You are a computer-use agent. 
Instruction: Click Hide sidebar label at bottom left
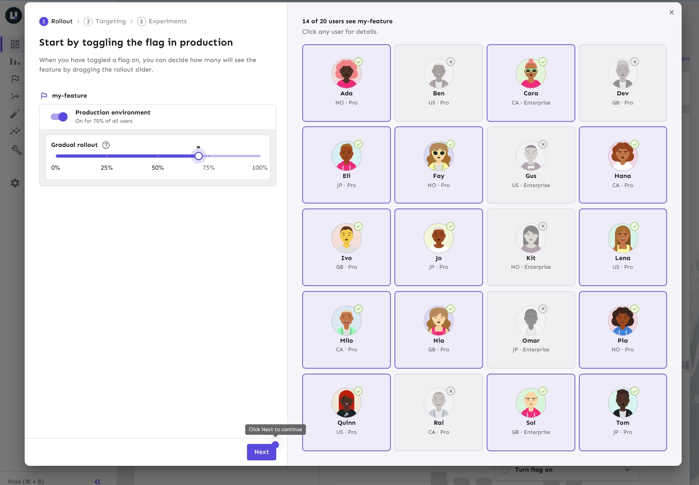click(26, 481)
